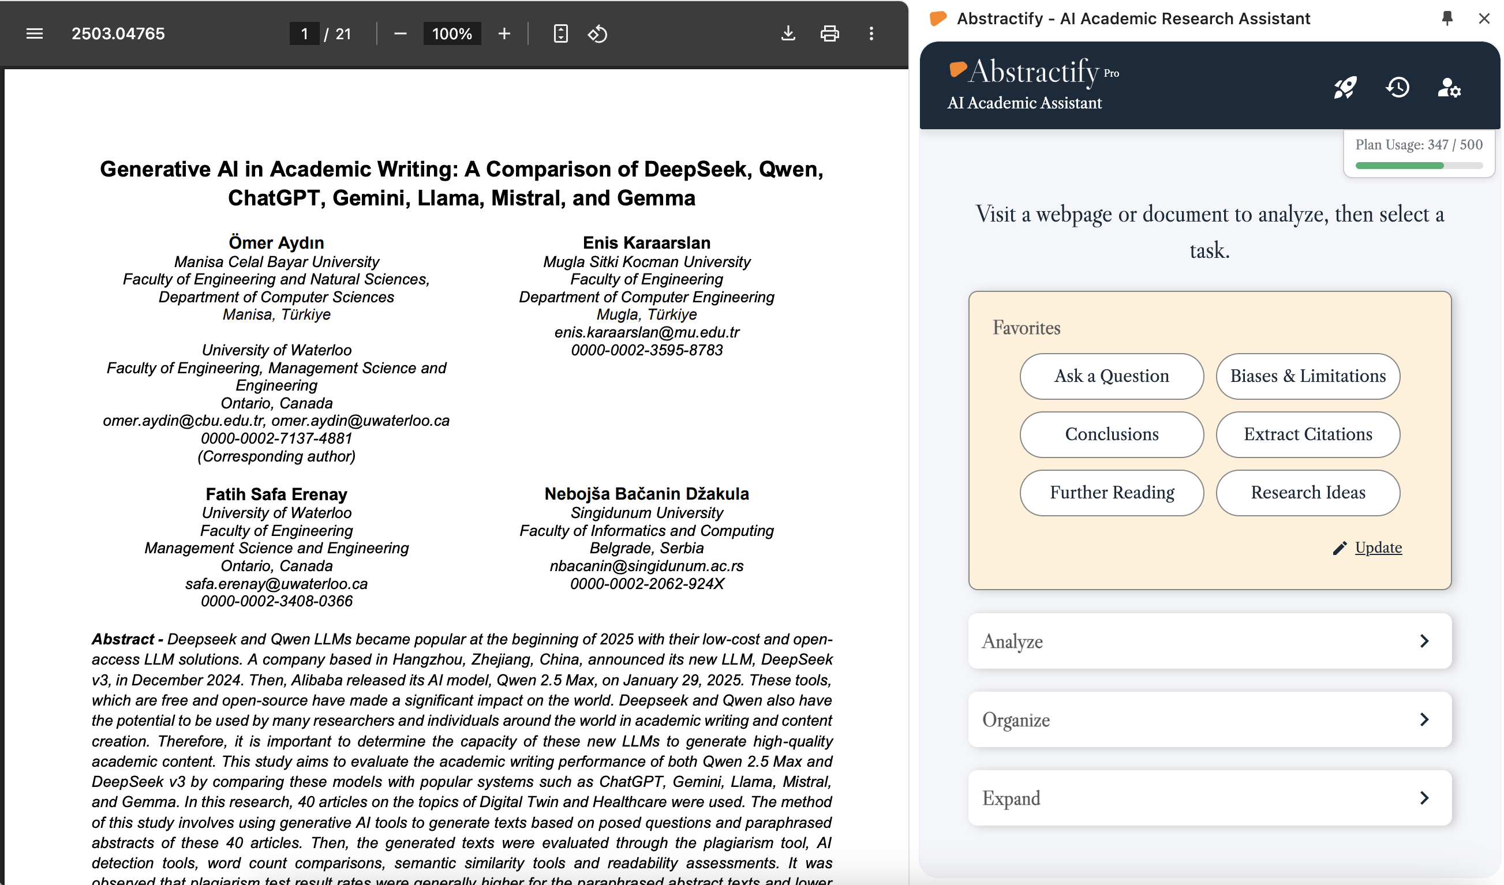The image size is (1504, 885).
Task: Click the zoom in plus icon
Action: [504, 34]
